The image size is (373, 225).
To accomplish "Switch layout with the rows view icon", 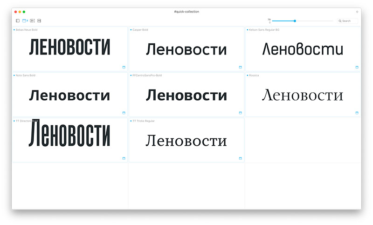I will click(39, 21).
